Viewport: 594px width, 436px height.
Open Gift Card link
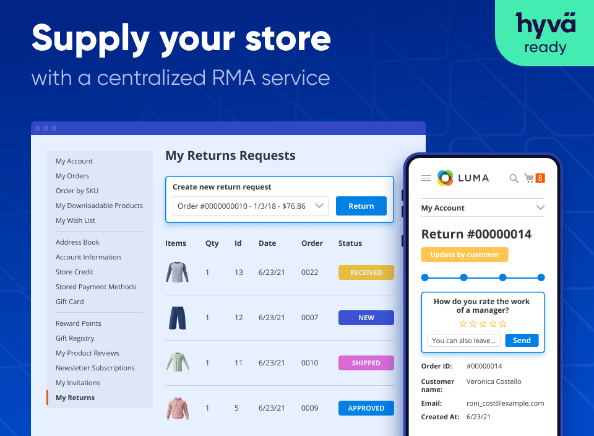coord(70,302)
